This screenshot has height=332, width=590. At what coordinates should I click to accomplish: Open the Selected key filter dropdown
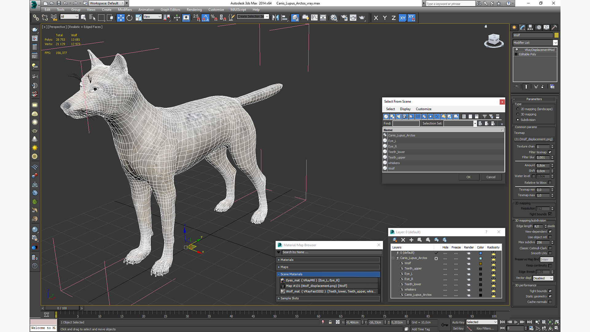coord(482,322)
